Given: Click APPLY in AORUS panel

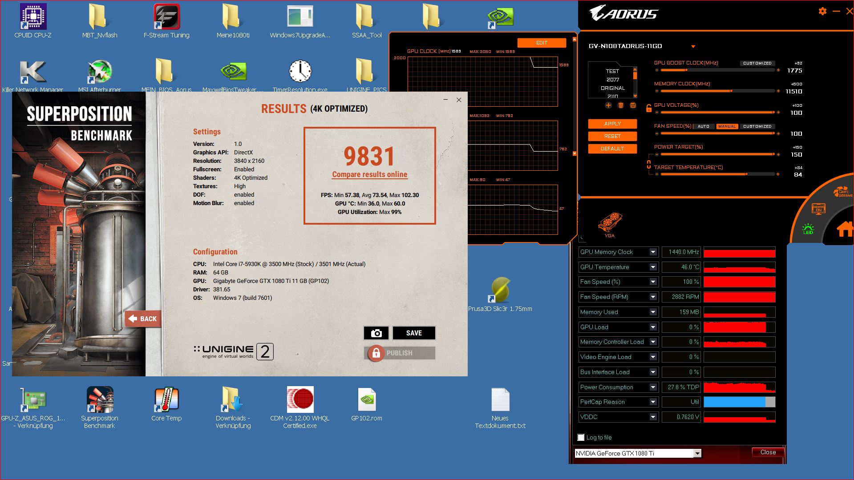Looking at the screenshot, I should (612, 124).
